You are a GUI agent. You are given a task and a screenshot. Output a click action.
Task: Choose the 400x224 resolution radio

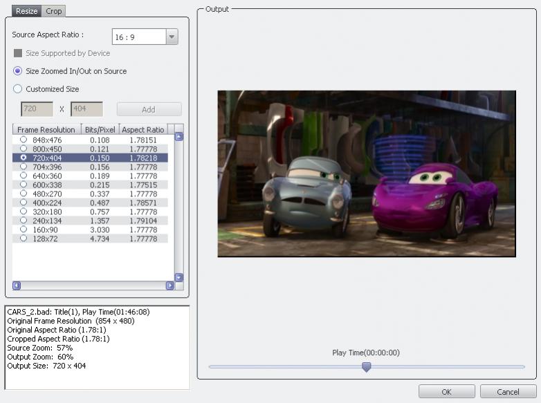(24, 203)
